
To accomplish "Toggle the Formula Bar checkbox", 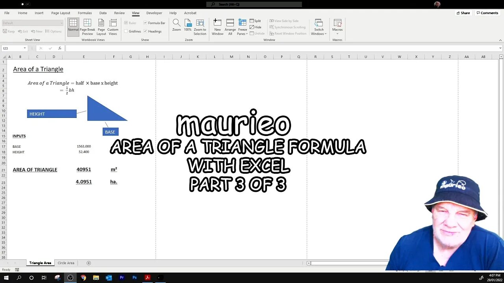I will tap(154, 23).
